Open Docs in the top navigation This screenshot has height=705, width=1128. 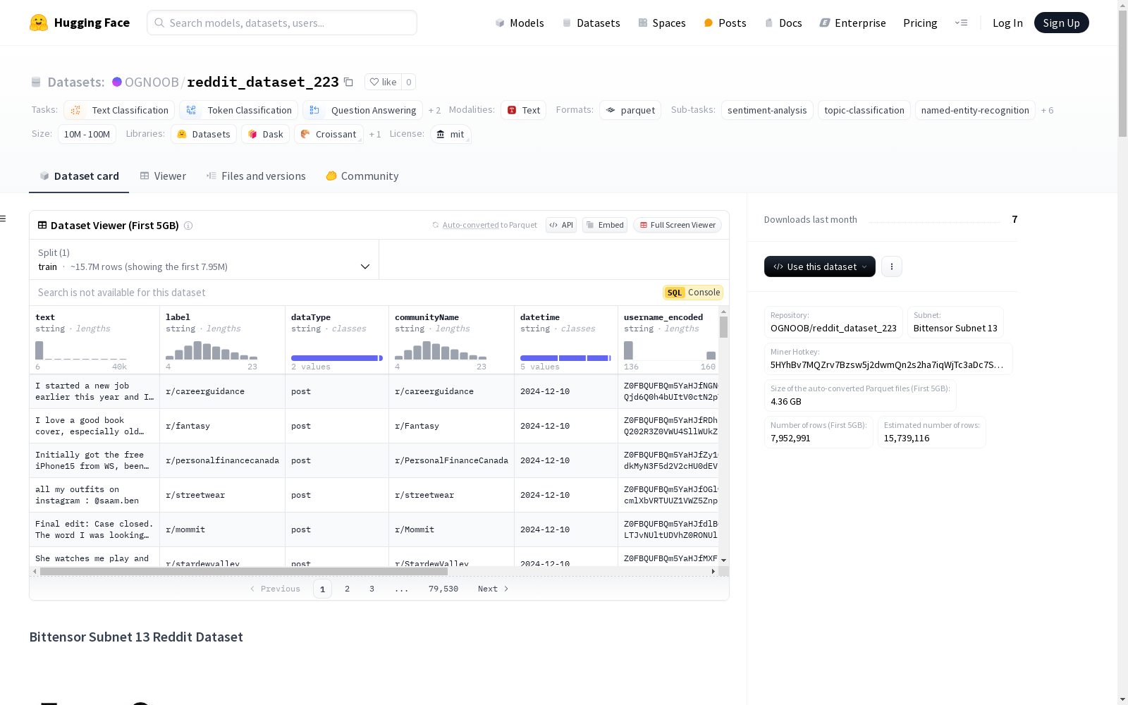[x=783, y=23]
